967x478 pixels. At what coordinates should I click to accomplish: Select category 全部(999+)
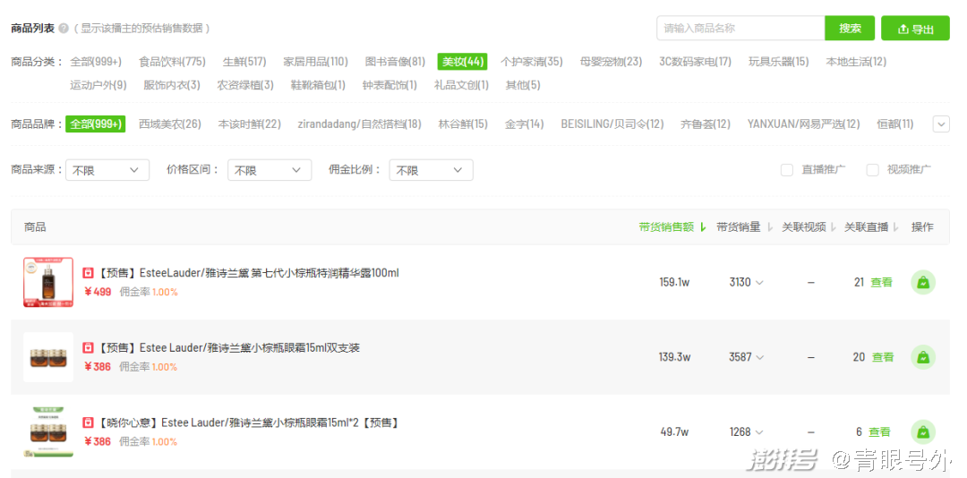[x=96, y=62]
